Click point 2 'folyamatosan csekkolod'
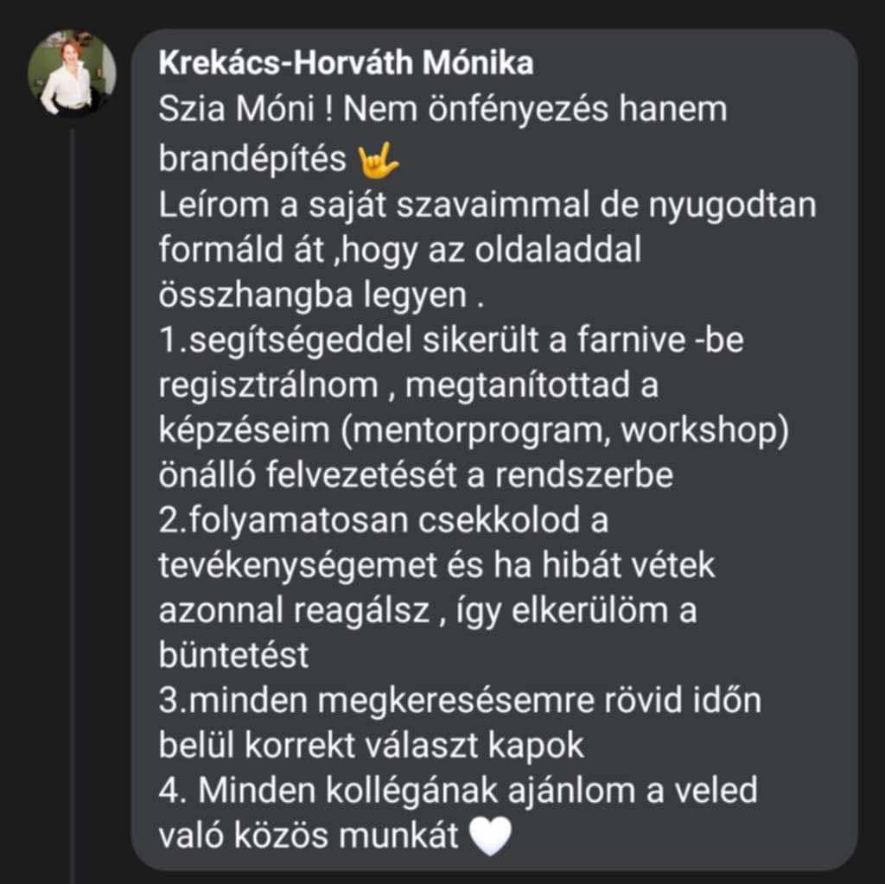This screenshot has width=885, height=884. click(x=383, y=520)
